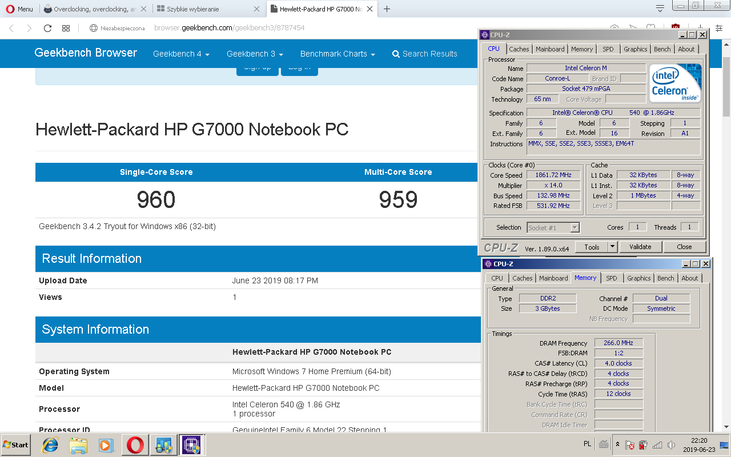Screen dimensions: 731x457
Task: Open Opera's tab list menu icon
Action: [x=660, y=9]
